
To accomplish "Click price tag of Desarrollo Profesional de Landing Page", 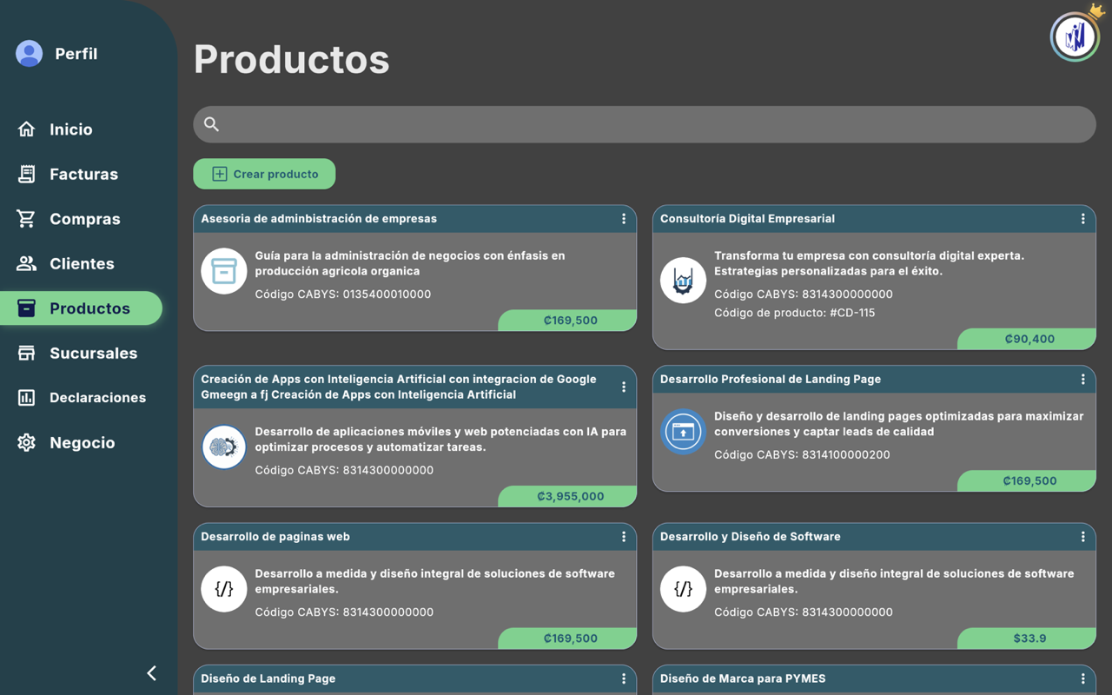I will (x=1028, y=480).
